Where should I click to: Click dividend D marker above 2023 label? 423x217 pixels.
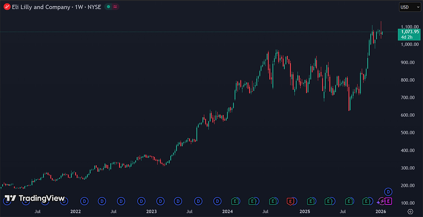(161, 201)
